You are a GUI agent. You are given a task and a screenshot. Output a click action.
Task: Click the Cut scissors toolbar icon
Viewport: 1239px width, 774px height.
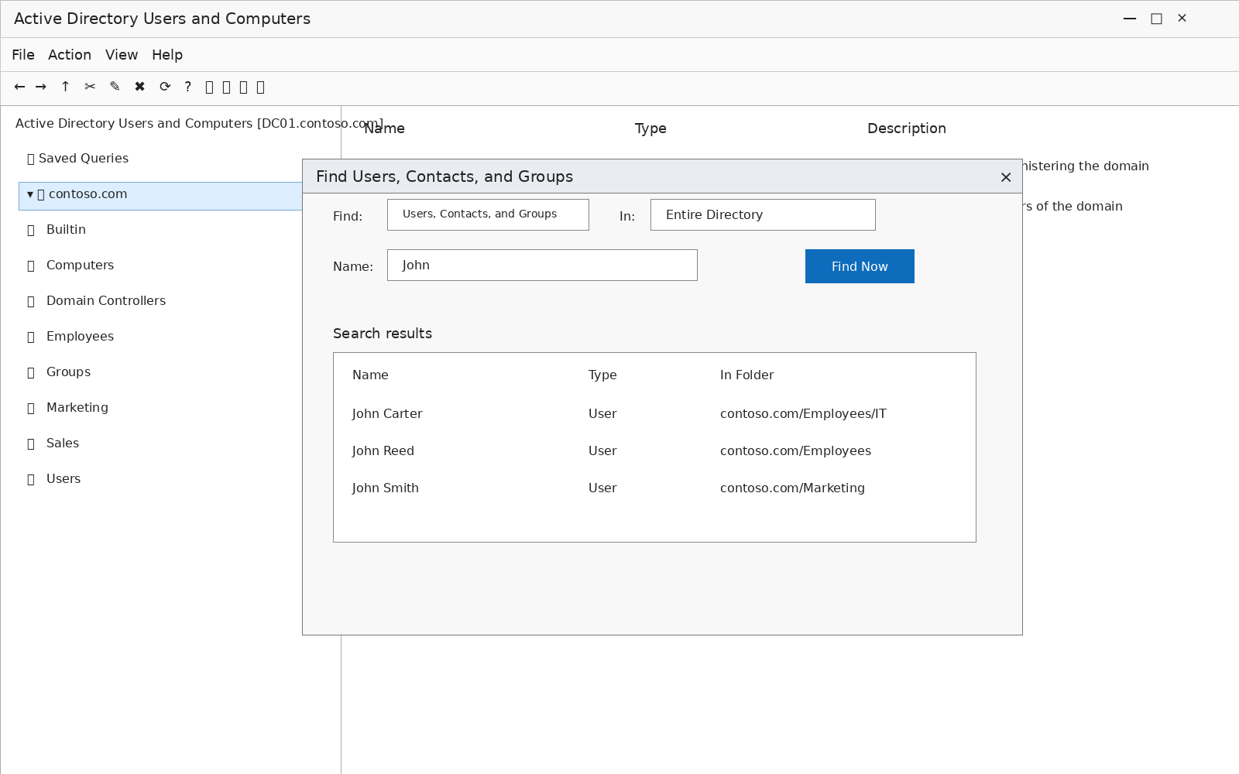pos(90,87)
